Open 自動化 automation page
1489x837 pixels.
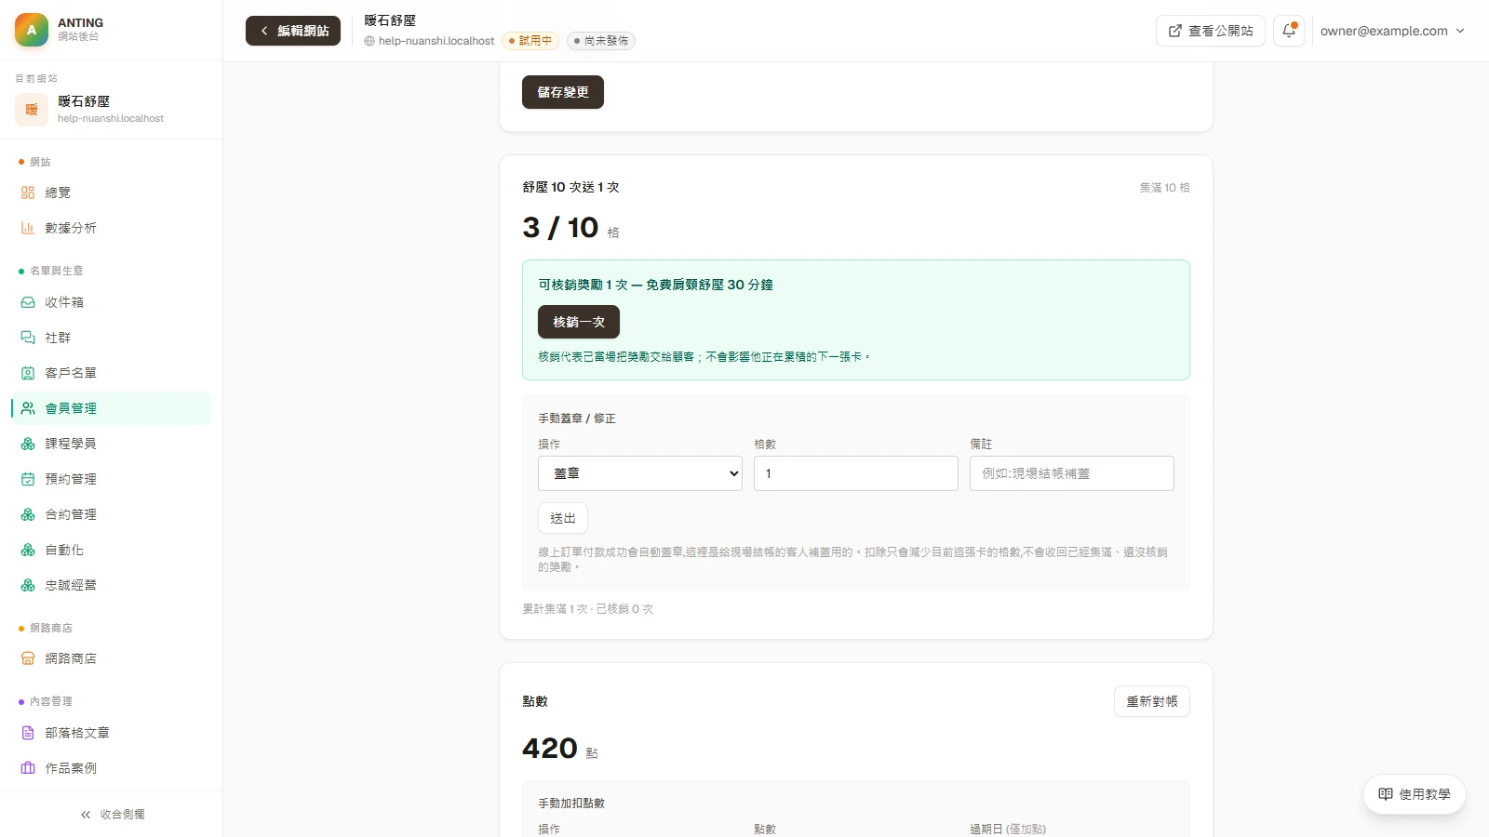pos(111,550)
